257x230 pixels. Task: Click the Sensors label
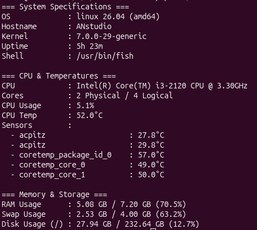coord(17,125)
